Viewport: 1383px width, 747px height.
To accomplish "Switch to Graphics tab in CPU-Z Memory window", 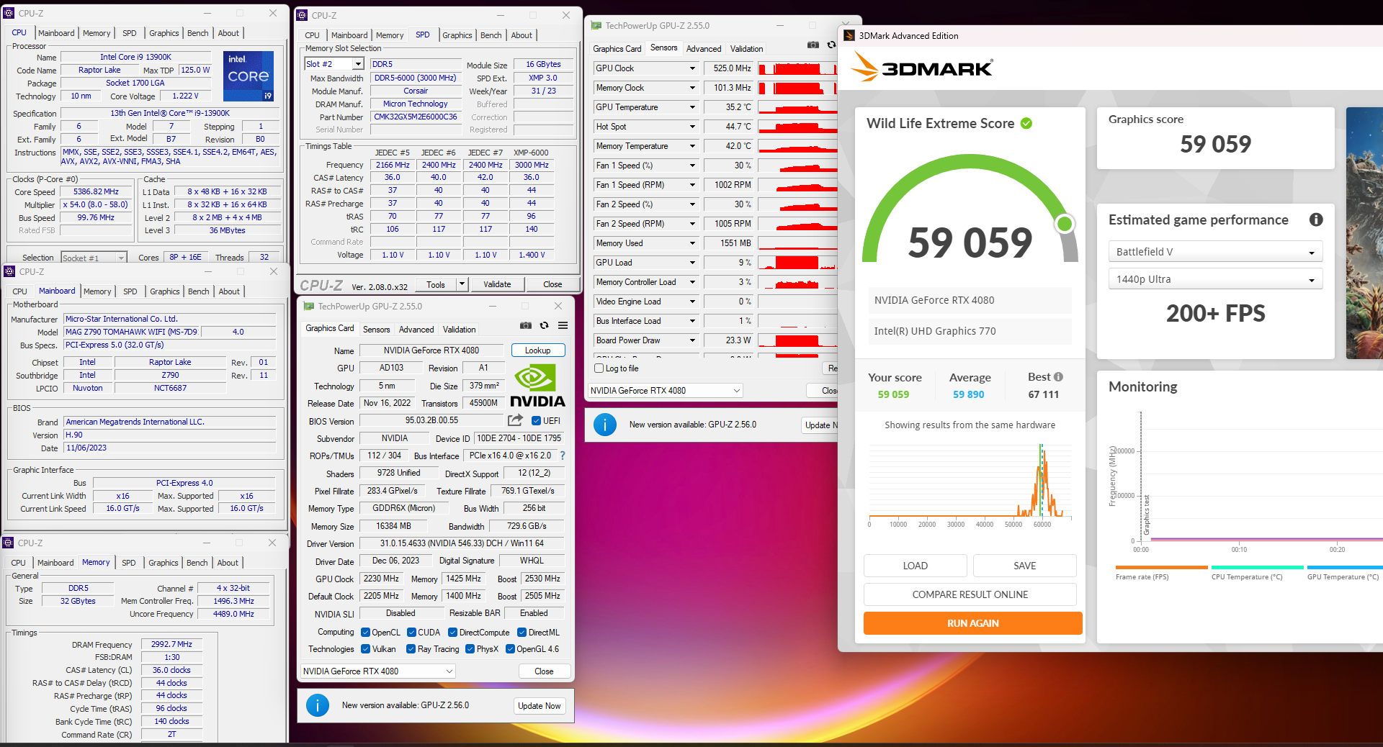I will pyautogui.click(x=164, y=563).
